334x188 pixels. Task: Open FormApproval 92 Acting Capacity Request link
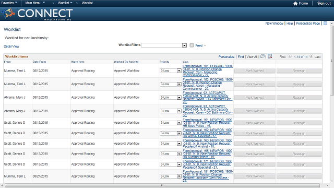click(x=208, y=98)
